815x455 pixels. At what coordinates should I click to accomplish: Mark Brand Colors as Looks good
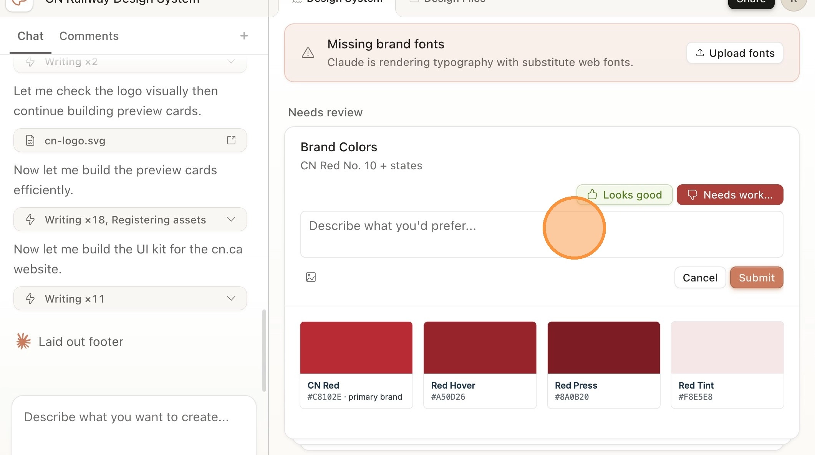625,195
